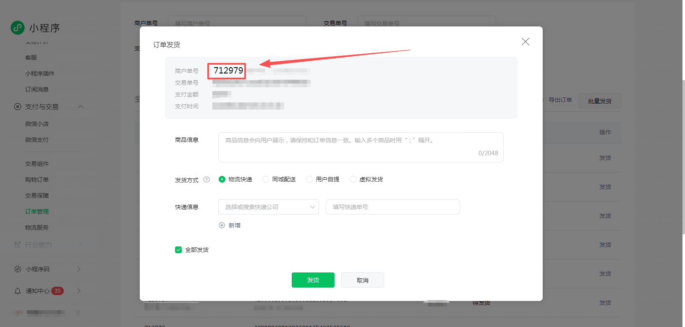The image size is (685, 327).
Task: Collapse the 支付与交易 menu section
Action: coord(81,107)
